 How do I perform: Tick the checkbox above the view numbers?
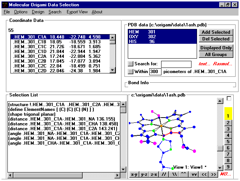229,98
